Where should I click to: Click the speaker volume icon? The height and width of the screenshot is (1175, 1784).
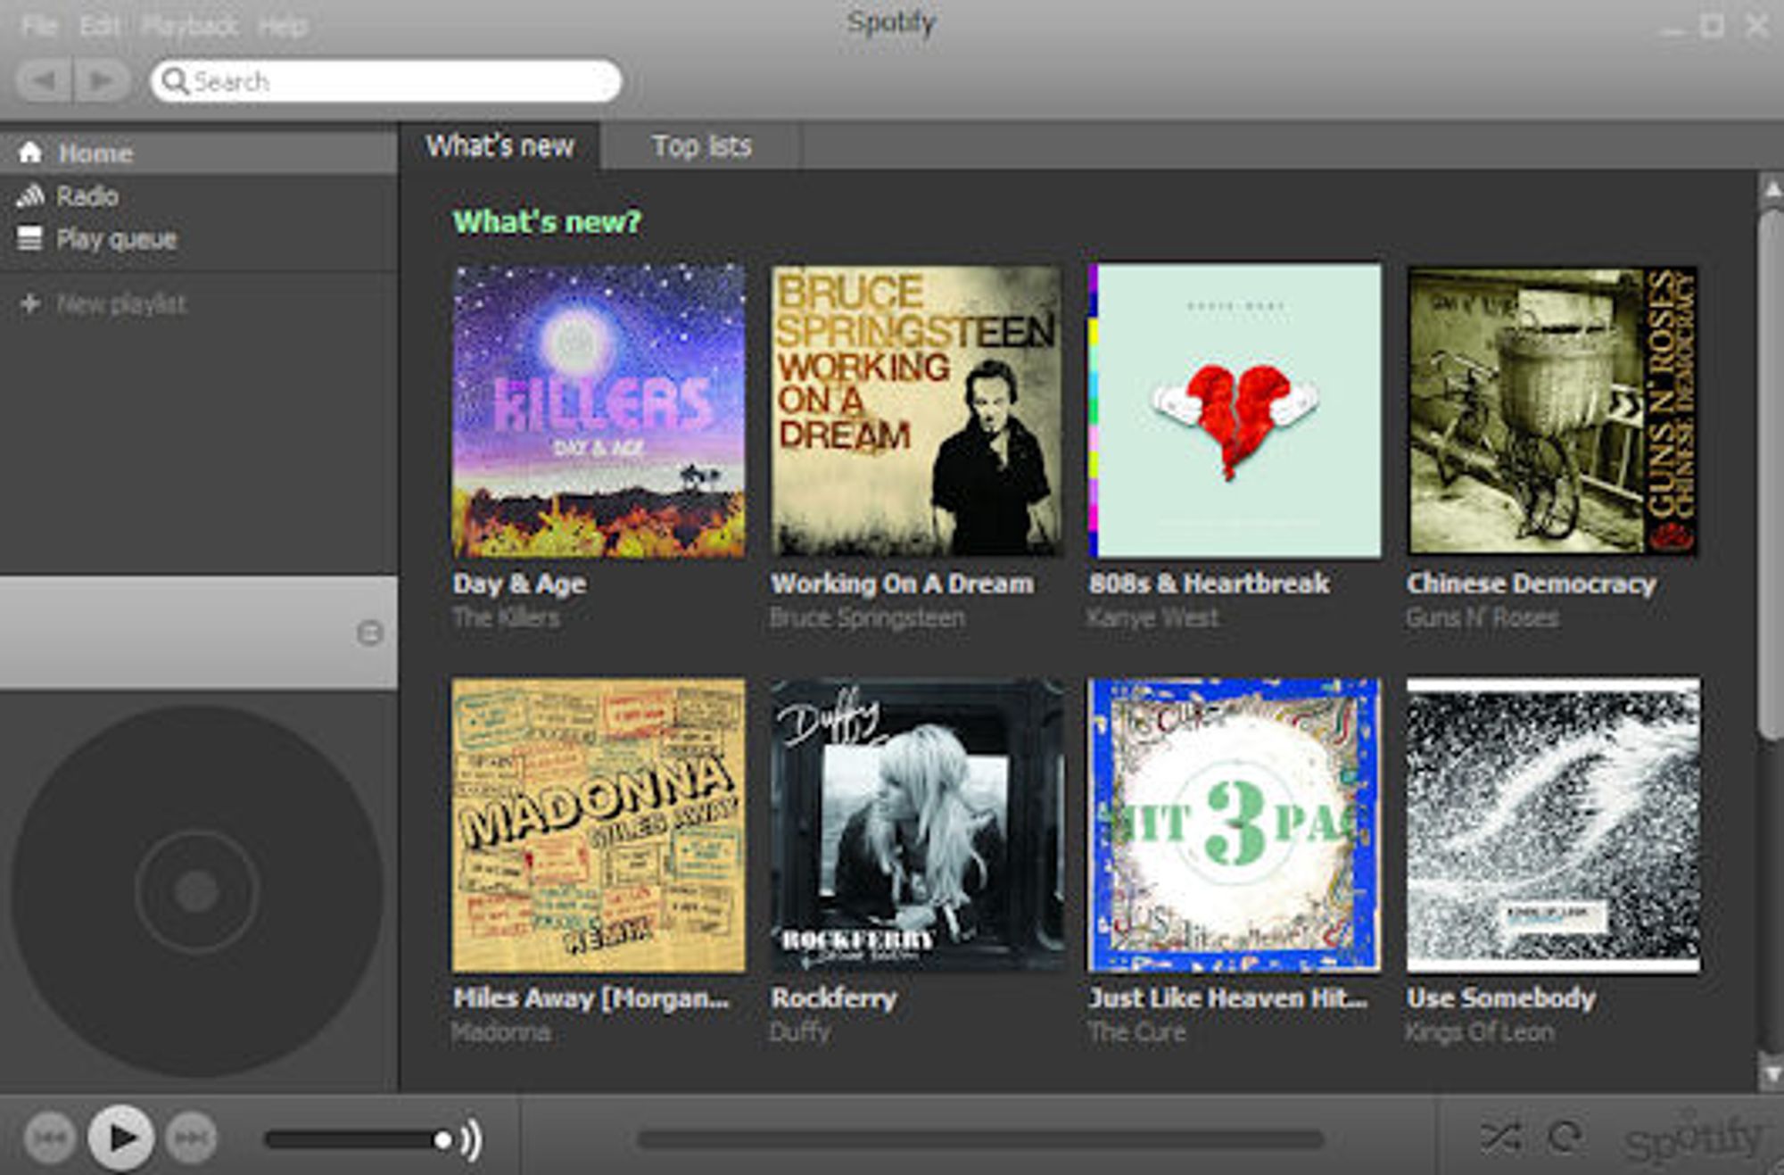[471, 1139]
